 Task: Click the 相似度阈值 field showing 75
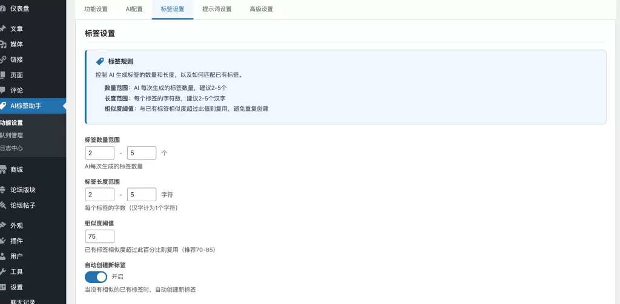pyautogui.click(x=100, y=236)
